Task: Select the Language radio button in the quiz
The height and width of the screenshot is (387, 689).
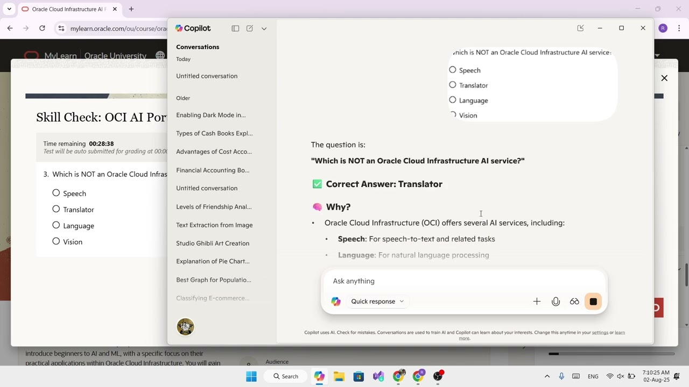Action: (x=56, y=225)
